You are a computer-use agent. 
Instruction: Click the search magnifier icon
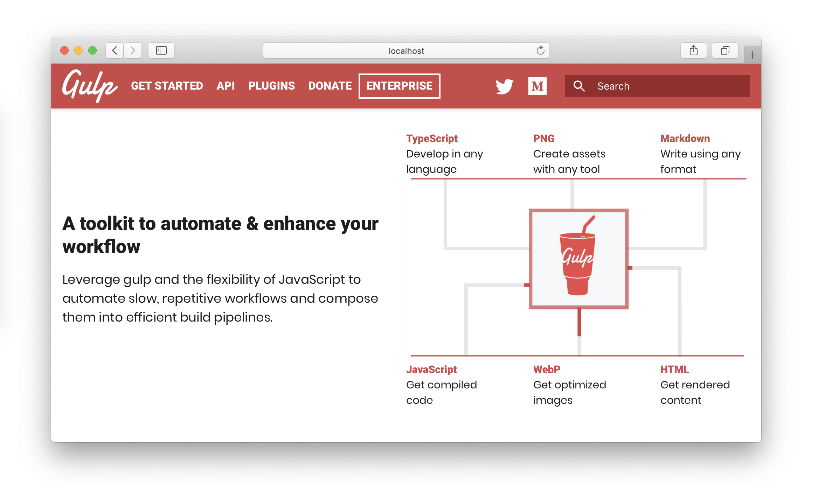pyautogui.click(x=578, y=86)
